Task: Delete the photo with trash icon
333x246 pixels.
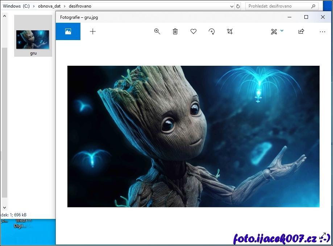Action: [175, 31]
